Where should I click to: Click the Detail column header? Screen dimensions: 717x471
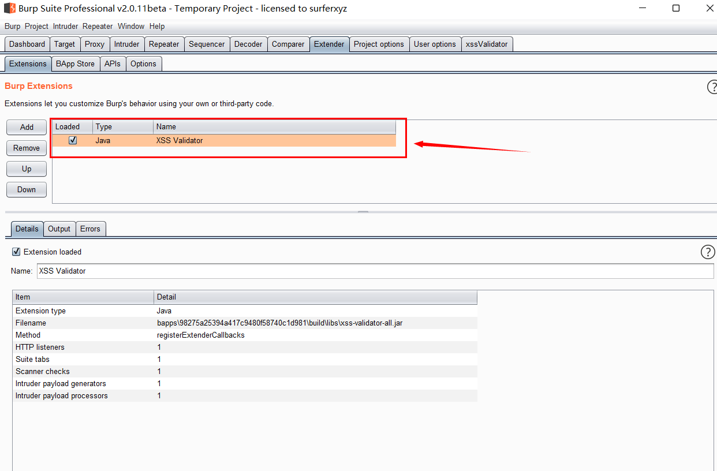point(316,297)
